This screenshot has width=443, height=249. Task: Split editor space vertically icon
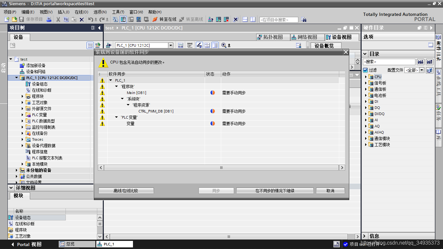click(253, 19)
